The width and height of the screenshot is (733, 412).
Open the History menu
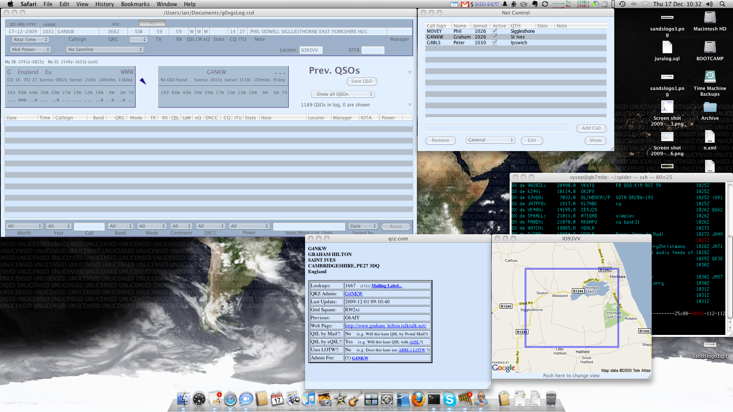[x=105, y=4]
